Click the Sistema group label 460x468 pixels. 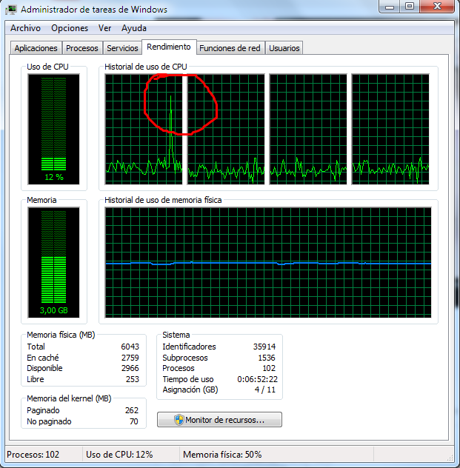(x=176, y=335)
